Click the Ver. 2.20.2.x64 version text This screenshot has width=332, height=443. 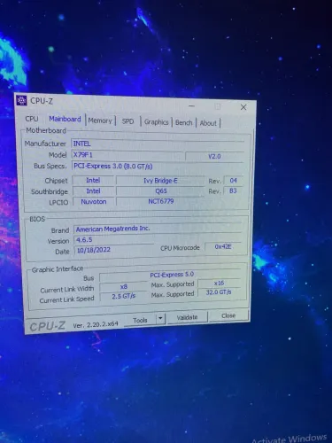pyautogui.click(x=96, y=325)
